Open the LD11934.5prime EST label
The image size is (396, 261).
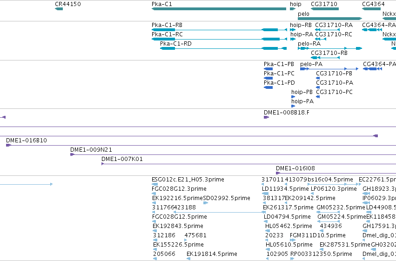(285, 189)
